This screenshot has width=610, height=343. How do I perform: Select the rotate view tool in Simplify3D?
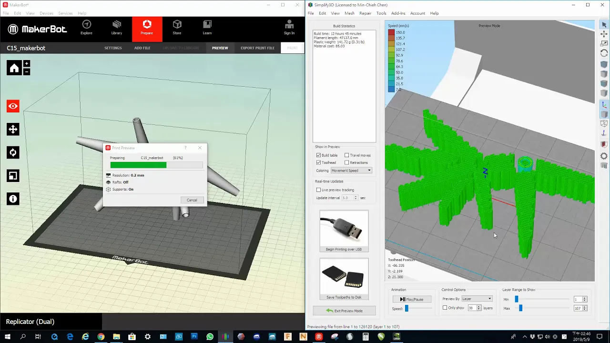pos(604,53)
